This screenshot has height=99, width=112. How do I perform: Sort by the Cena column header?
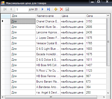(x=96, y=16)
